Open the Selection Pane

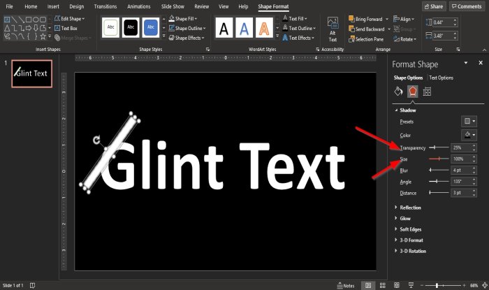click(x=366, y=39)
